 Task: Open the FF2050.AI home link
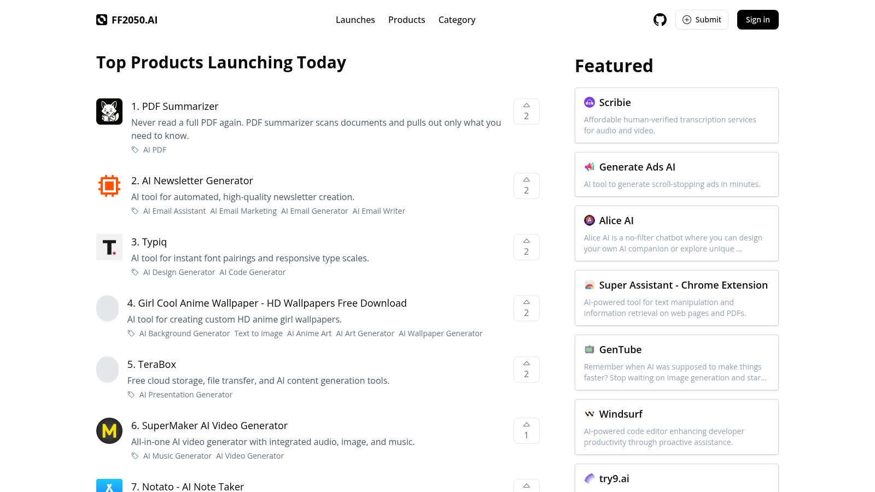pyautogui.click(x=127, y=20)
